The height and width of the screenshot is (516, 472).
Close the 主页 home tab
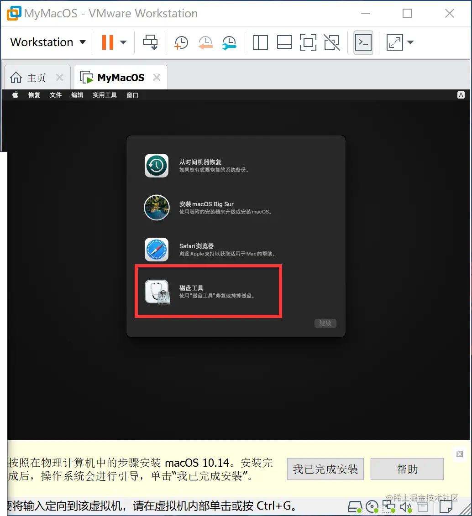[60, 78]
